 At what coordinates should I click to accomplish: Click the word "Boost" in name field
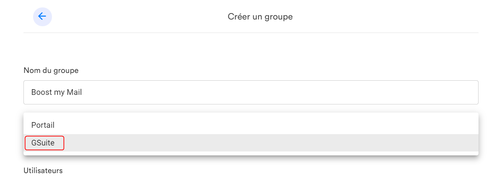click(x=41, y=92)
